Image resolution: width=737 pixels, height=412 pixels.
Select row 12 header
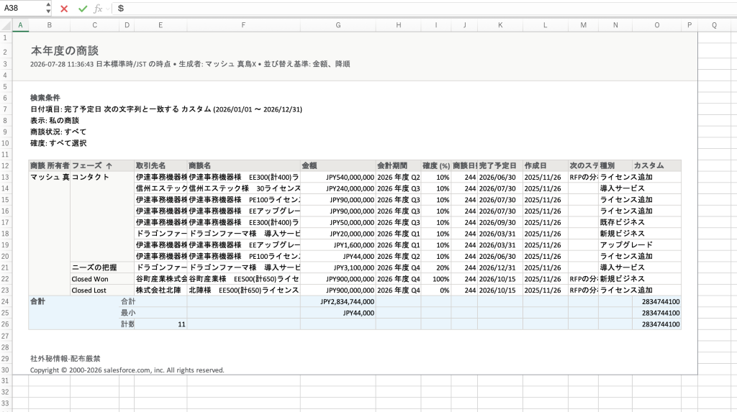(6, 166)
